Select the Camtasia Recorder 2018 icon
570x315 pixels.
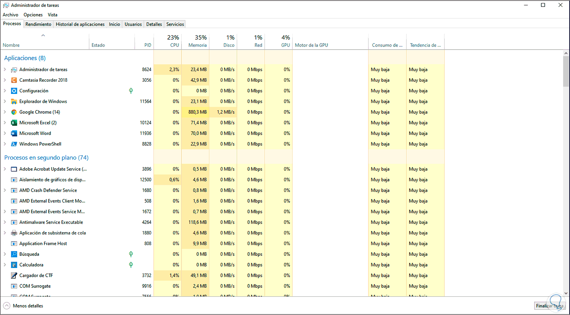[14, 80]
